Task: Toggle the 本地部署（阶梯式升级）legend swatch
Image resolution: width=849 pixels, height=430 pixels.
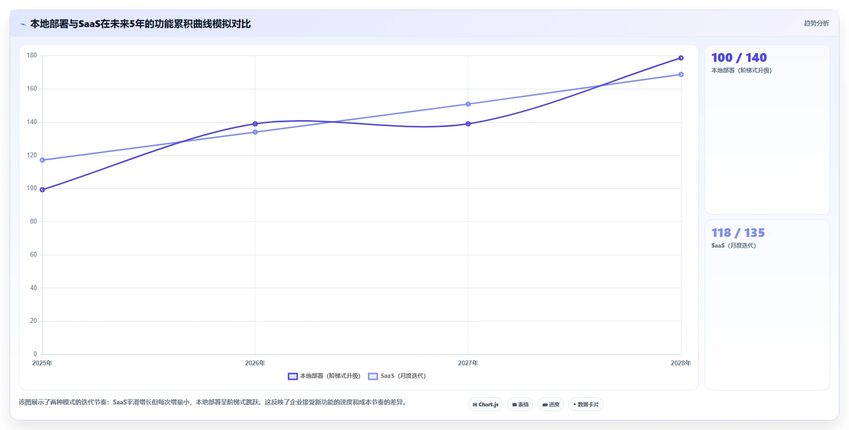Action: [x=292, y=376]
